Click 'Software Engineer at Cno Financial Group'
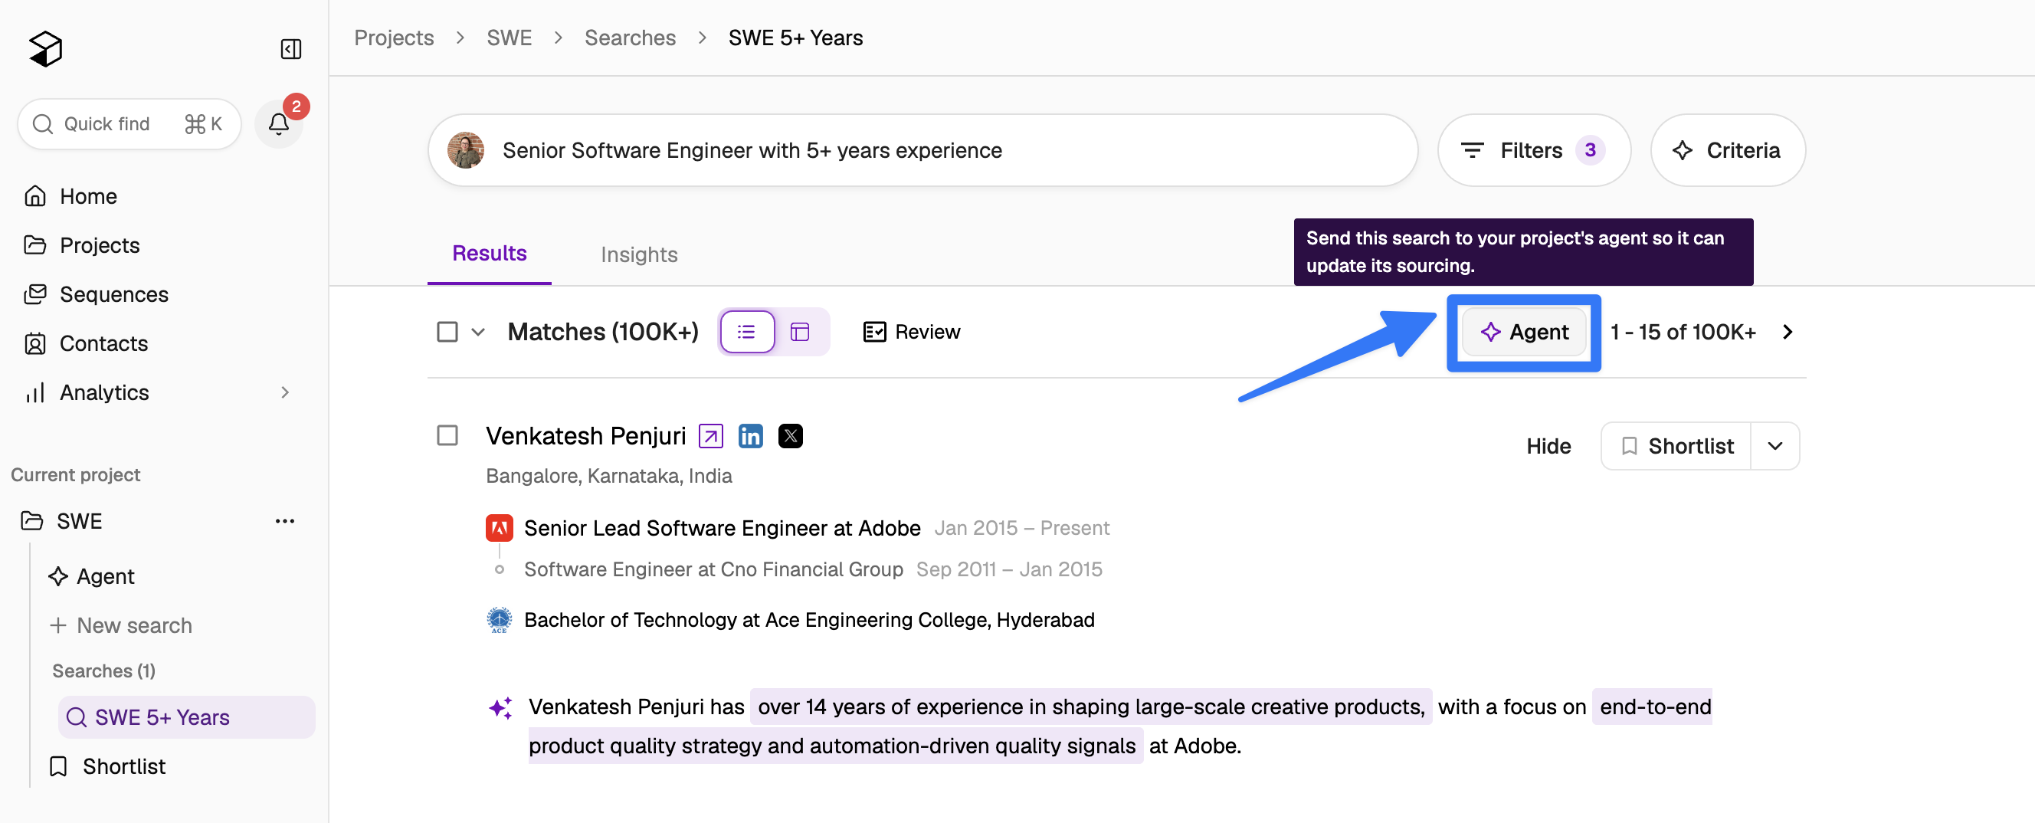Screen dimensions: 2035x823 [713, 569]
